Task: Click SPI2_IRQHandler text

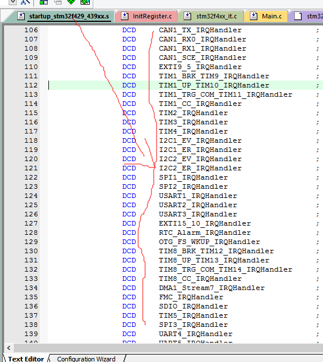Action: coord(193,187)
